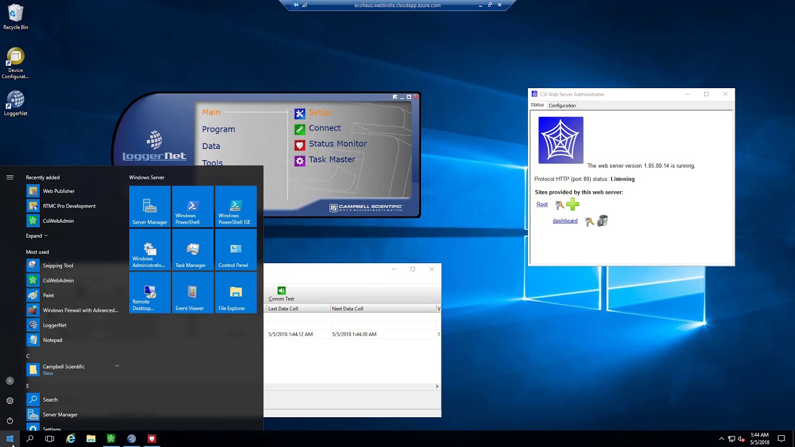Open the Setup icon in LoggerNet
The image size is (795, 447).
[x=300, y=113]
